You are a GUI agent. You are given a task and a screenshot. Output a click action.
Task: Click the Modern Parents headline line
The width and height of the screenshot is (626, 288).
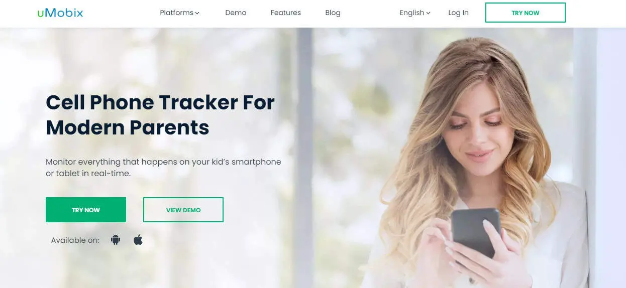point(128,127)
